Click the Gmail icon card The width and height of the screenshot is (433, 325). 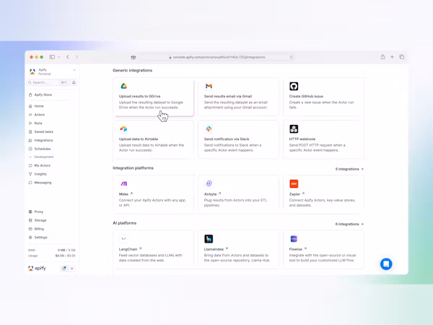click(209, 86)
